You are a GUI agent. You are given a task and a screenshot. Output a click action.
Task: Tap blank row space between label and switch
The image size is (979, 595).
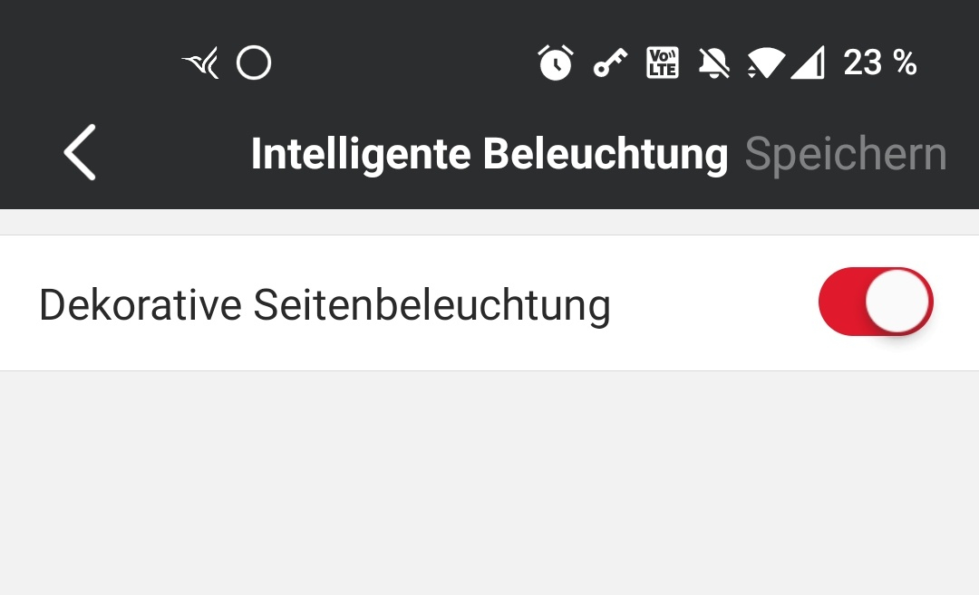point(716,303)
